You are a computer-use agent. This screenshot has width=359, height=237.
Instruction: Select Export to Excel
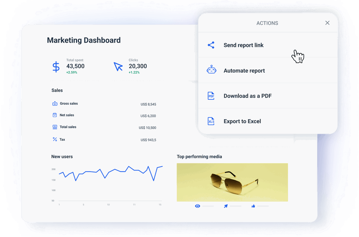(242, 121)
